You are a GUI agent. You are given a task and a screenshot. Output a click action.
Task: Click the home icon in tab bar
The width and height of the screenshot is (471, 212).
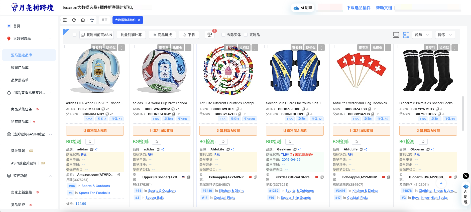click(83, 20)
